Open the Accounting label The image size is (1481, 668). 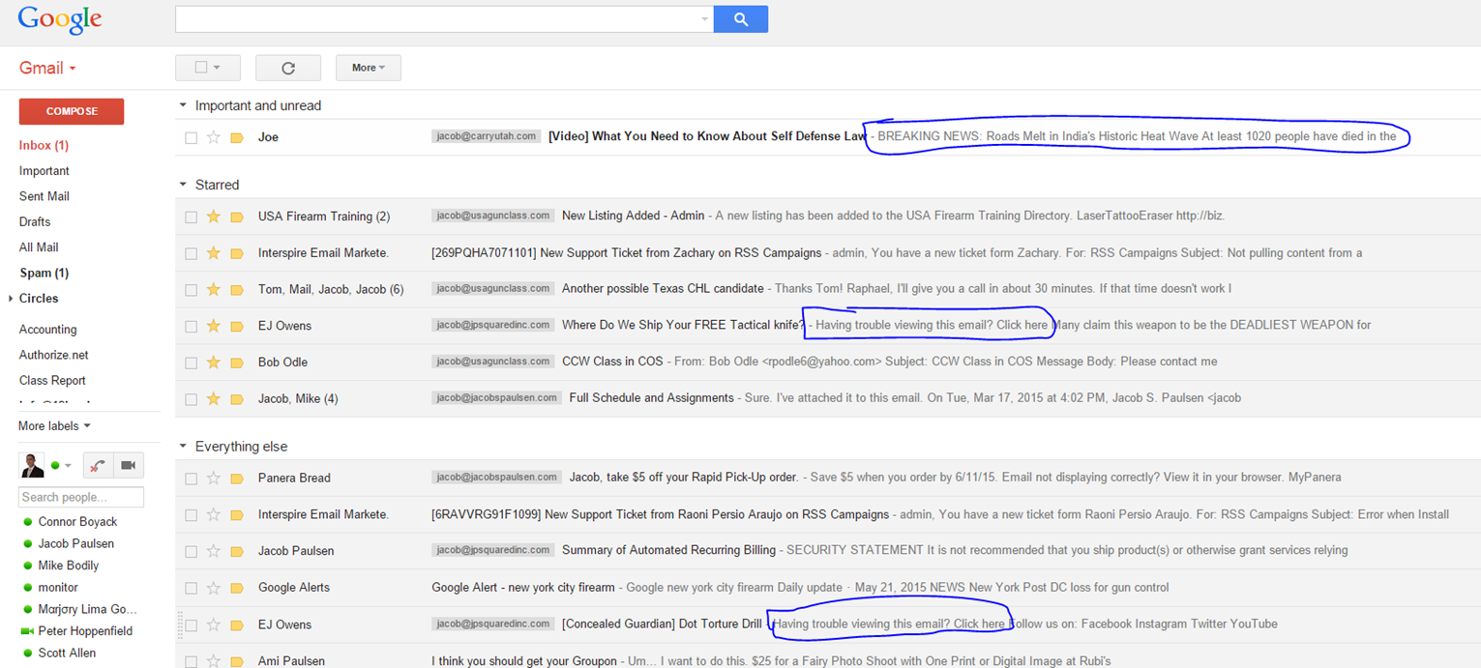point(48,330)
